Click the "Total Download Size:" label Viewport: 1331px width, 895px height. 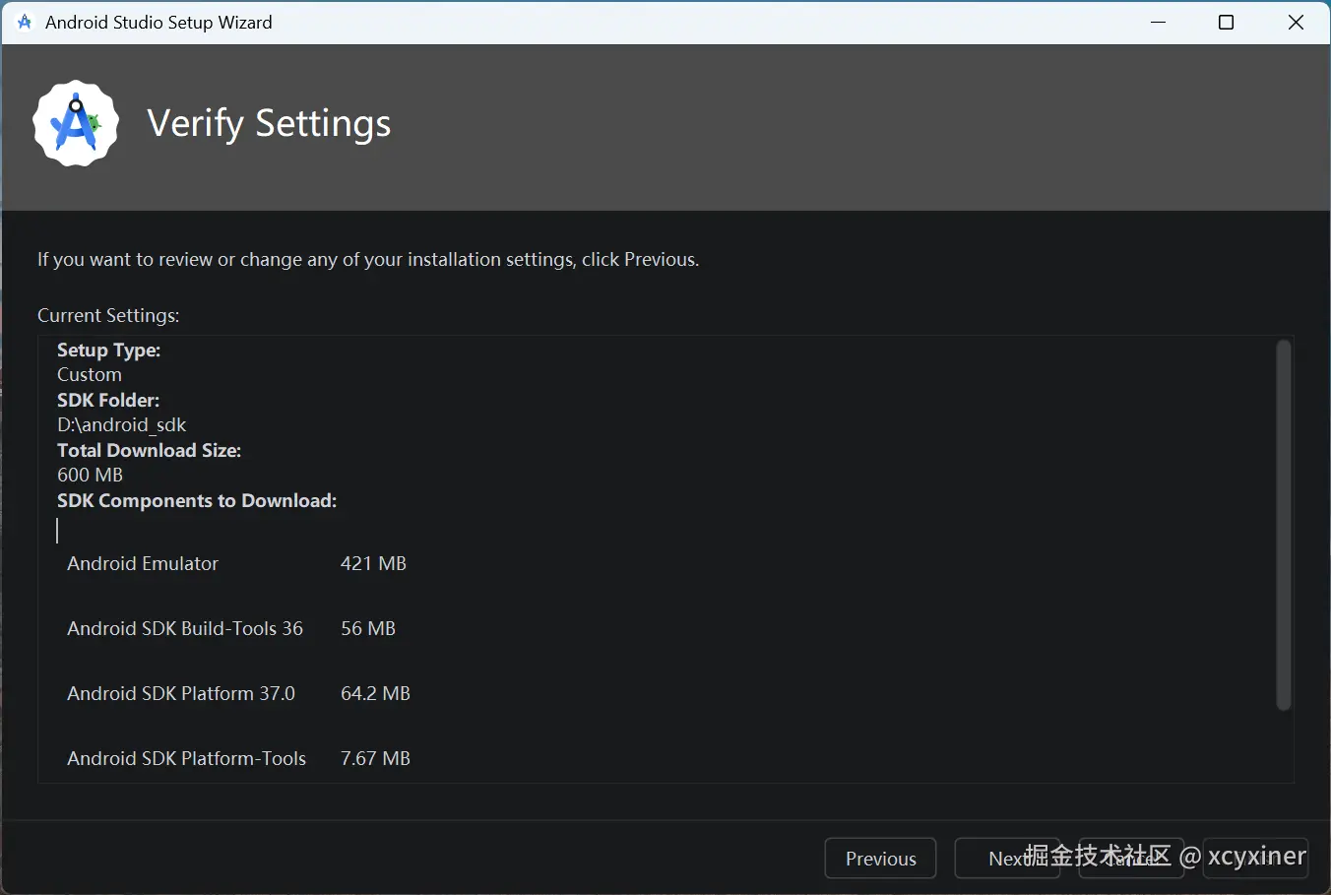[x=149, y=450]
